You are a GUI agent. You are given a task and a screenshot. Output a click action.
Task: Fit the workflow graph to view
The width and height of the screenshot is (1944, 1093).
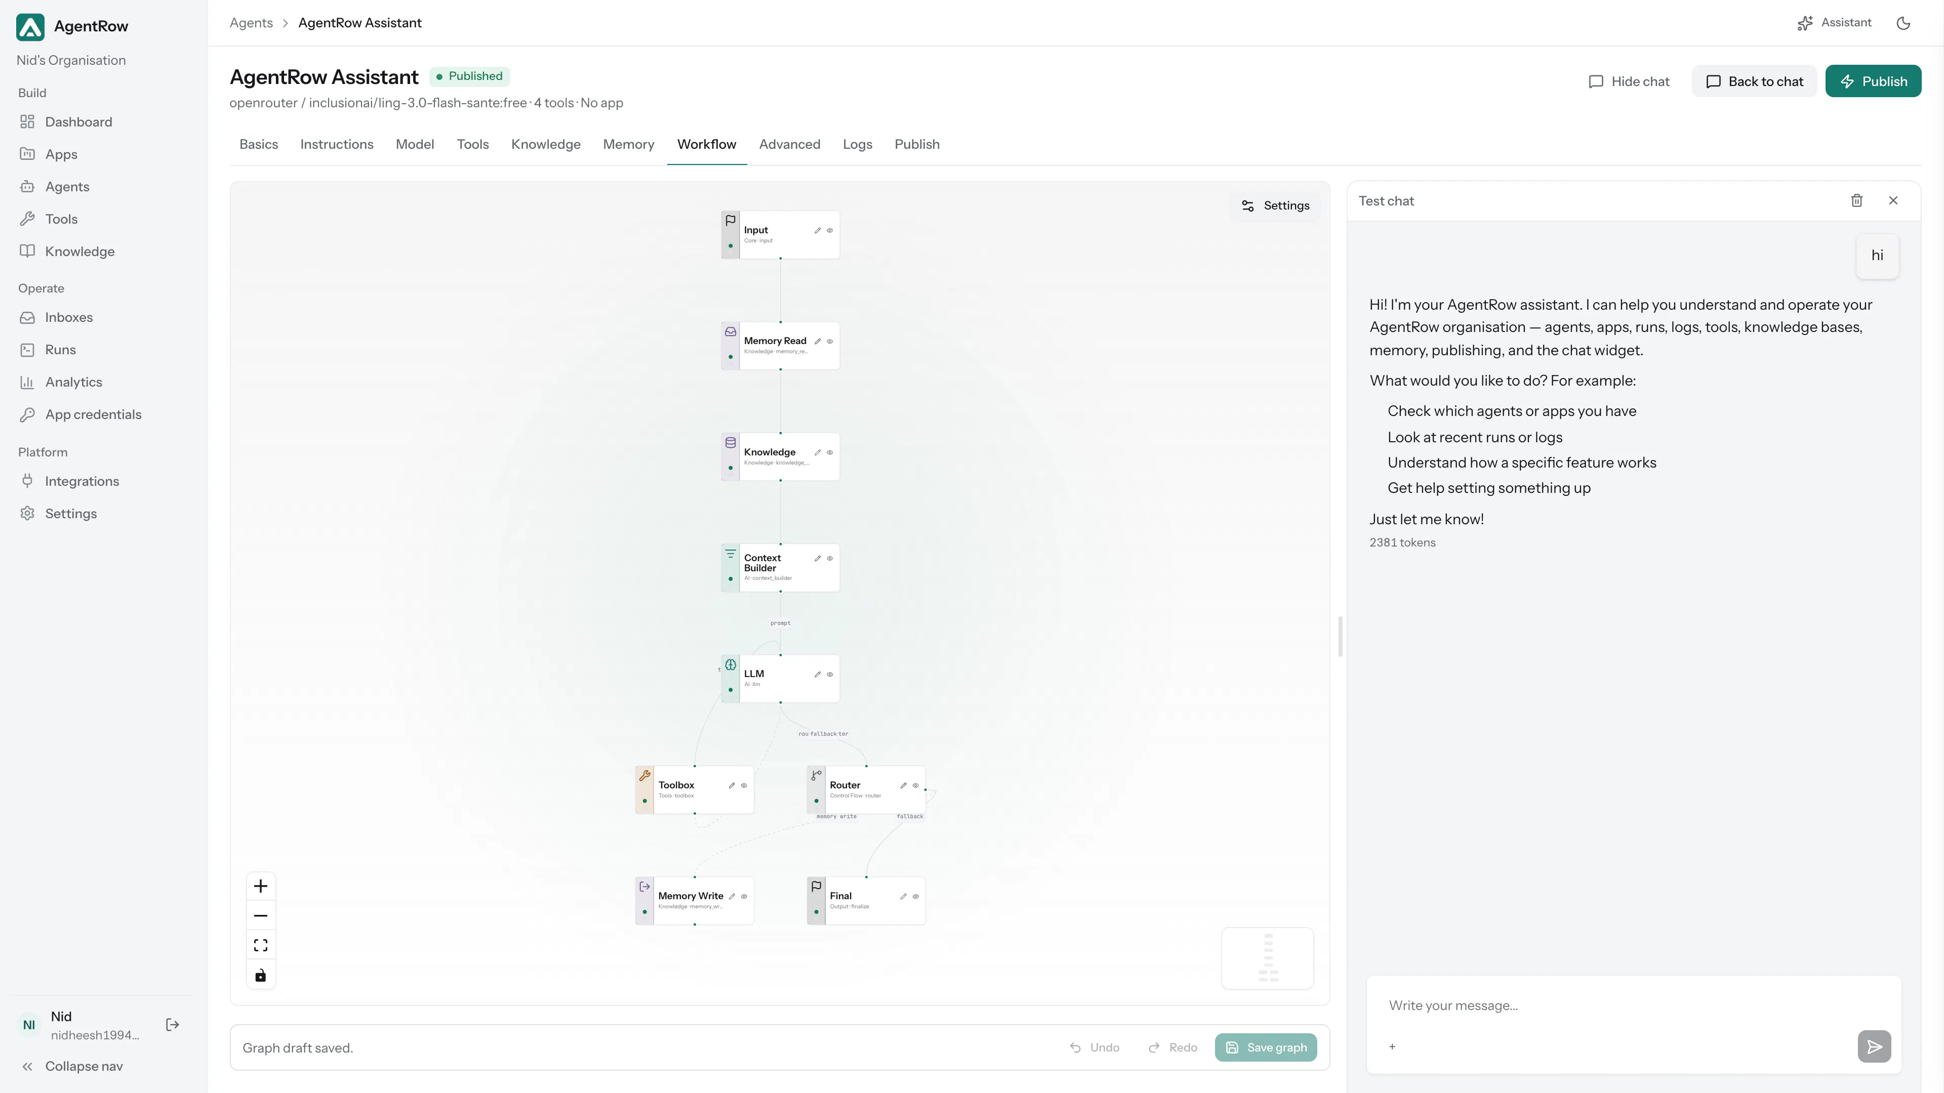(x=260, y=946)
